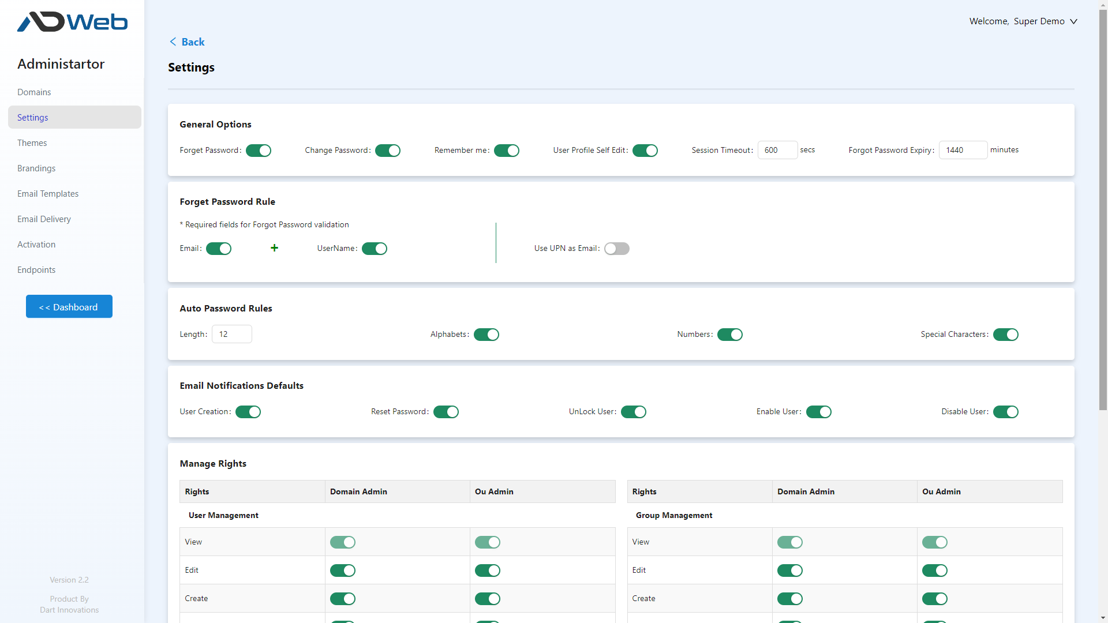The width and height of the screenshot is (1108, 623).
Task: Click the ADWeb logo
Action: point(72,22)
